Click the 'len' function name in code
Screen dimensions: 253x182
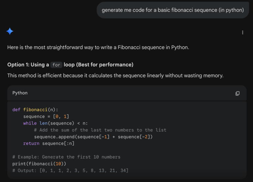click(x=43, y=123)
